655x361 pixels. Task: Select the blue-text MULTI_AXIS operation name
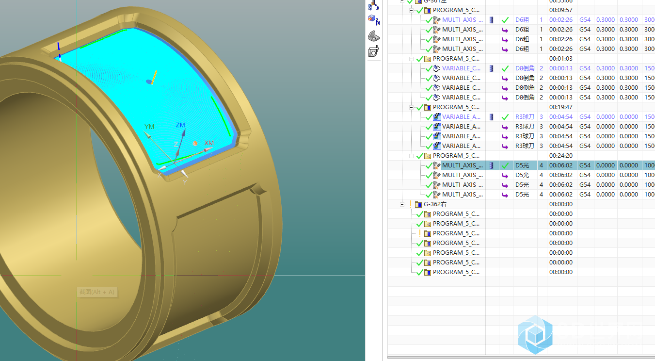(463, 20)
